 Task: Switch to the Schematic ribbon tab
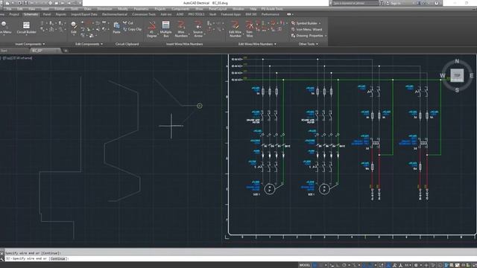[31, 14]
